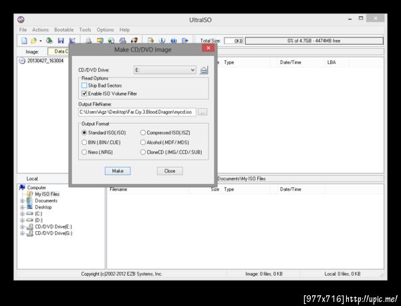The image size is (401, 306).
Task: Click the Computer icon in Local tree
Action: click(22, 187)
